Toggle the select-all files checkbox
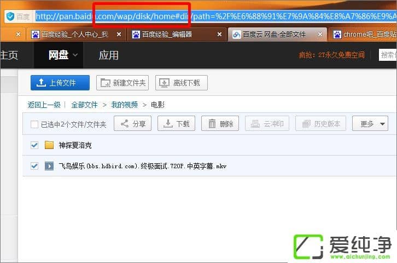The height and width of the screenshot is (263, 397). [x=34, y=124]
